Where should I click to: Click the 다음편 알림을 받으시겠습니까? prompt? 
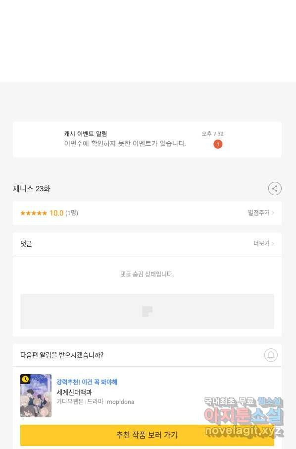[62, 355]
